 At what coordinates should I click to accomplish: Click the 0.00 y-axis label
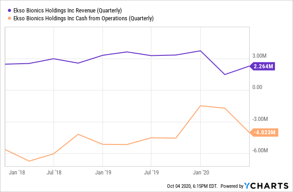pos(257,87)
